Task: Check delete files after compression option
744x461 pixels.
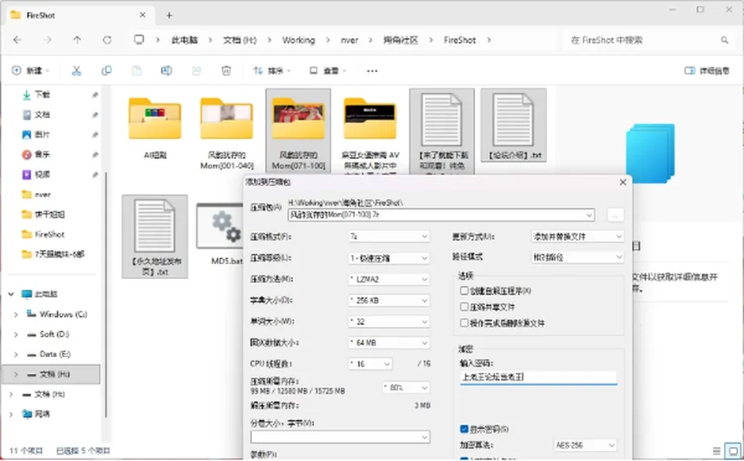Action: 464,323
